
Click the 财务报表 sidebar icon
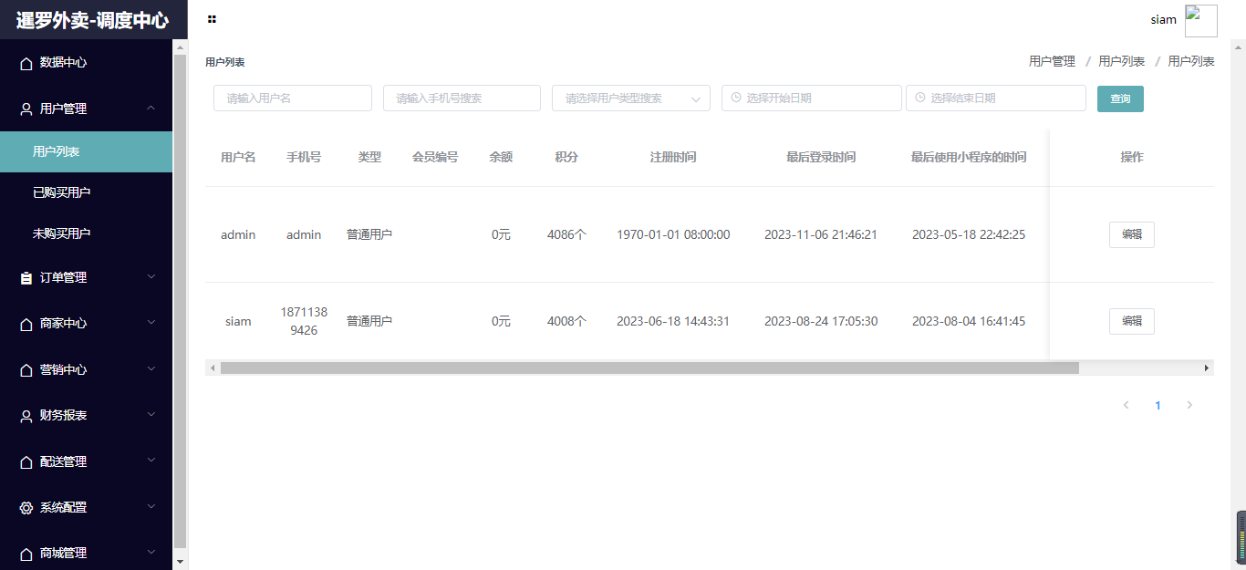click(25, 416)
